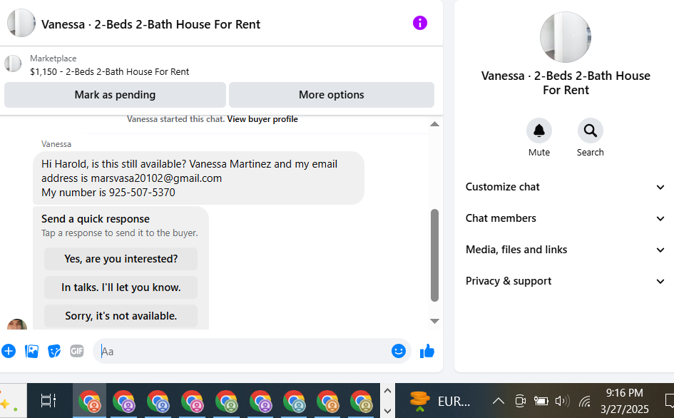Open the GIF picker icon
The width and height of the screenshot is (674, 418).
tap(77, 351)
